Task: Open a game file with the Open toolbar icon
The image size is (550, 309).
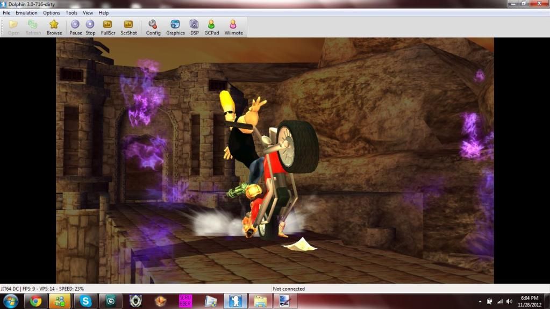Action: click(x=13, y=27)
